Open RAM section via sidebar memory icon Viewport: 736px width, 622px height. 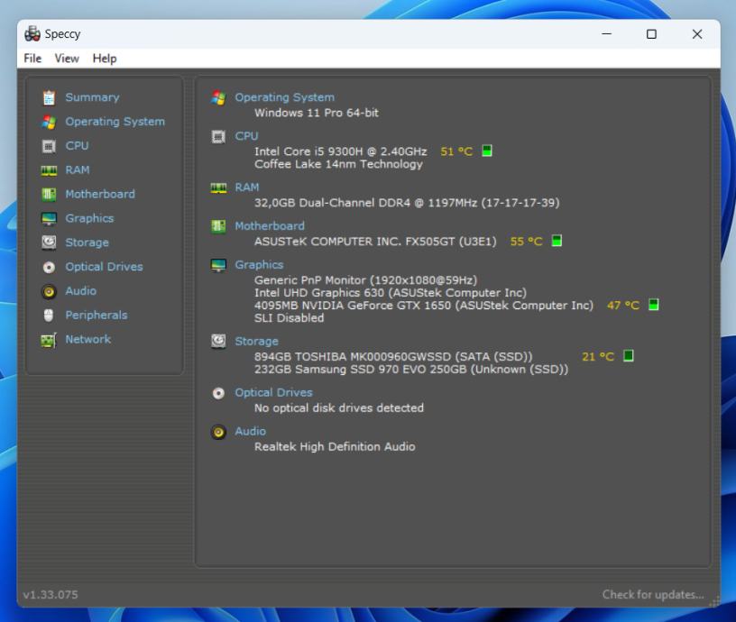49,170
